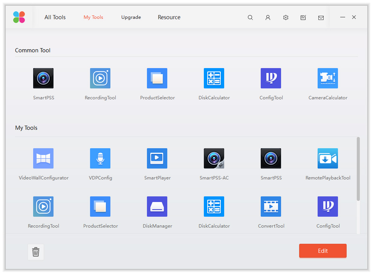Click the red Edit button

coord(323,251)
